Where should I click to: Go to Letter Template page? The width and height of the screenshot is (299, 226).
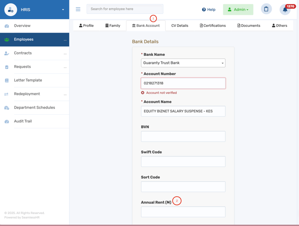28,80
